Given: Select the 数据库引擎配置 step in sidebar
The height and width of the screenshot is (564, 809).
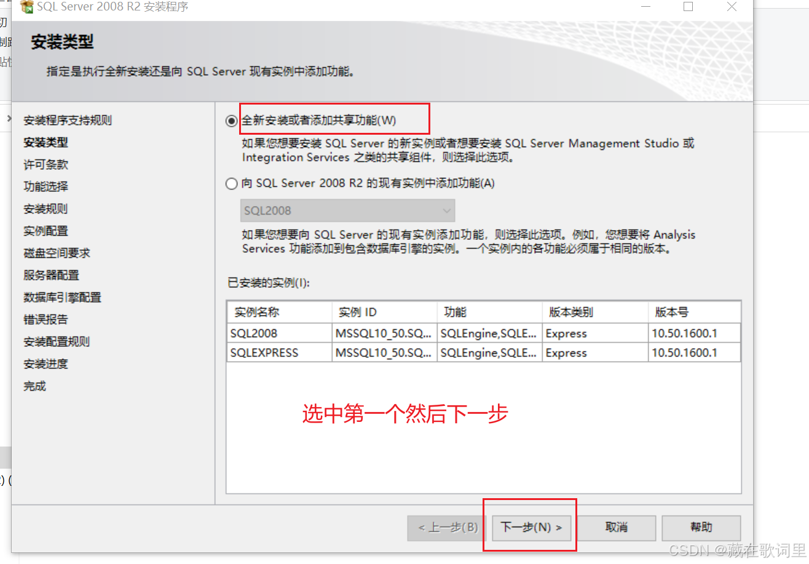Looking at the screenshot, I should [x=62, y=297].
